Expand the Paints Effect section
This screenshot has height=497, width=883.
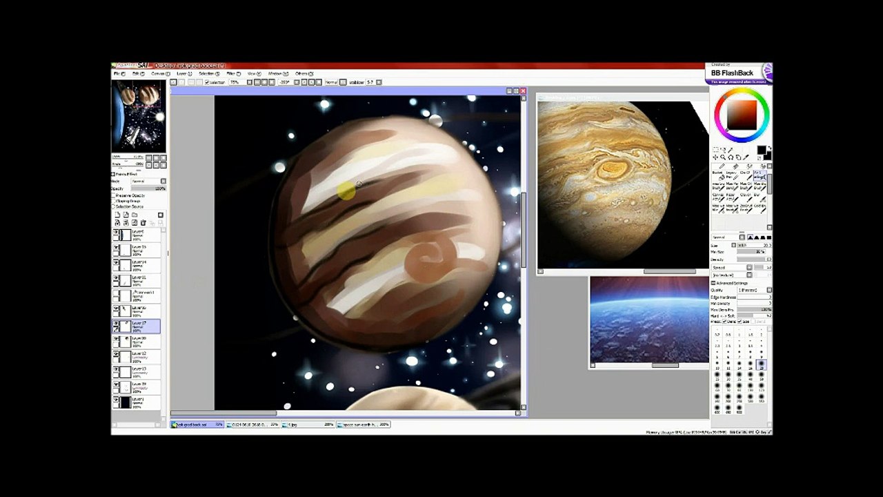point(114,175)
